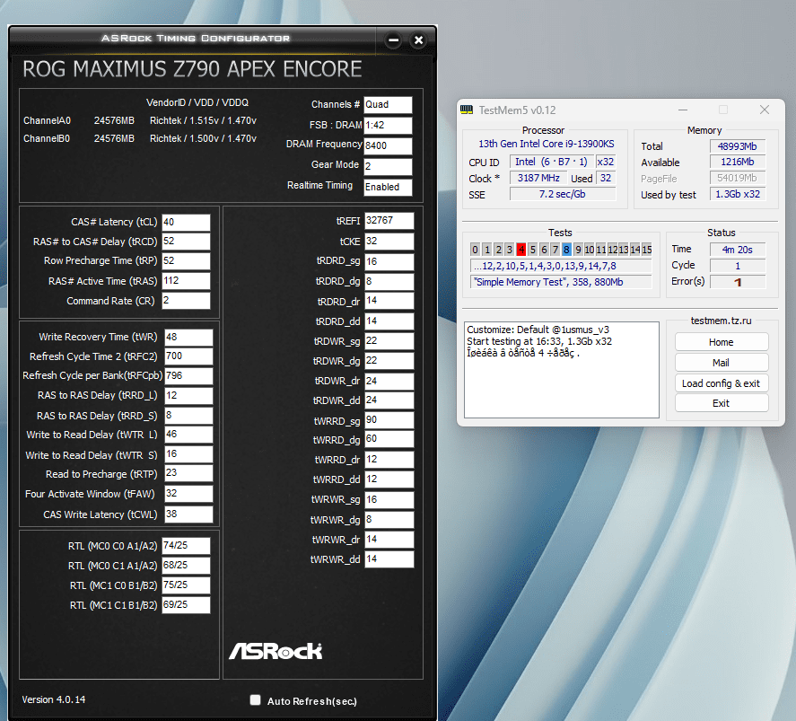
Task: Click the RAS# to CAS# Delay (tRCD) field
Action: point(186,242)
